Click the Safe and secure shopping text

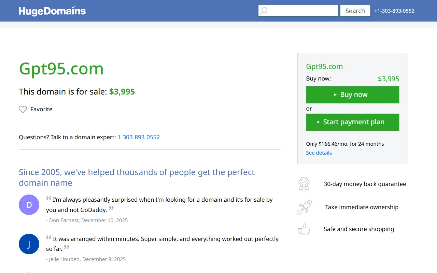point(358,229)
